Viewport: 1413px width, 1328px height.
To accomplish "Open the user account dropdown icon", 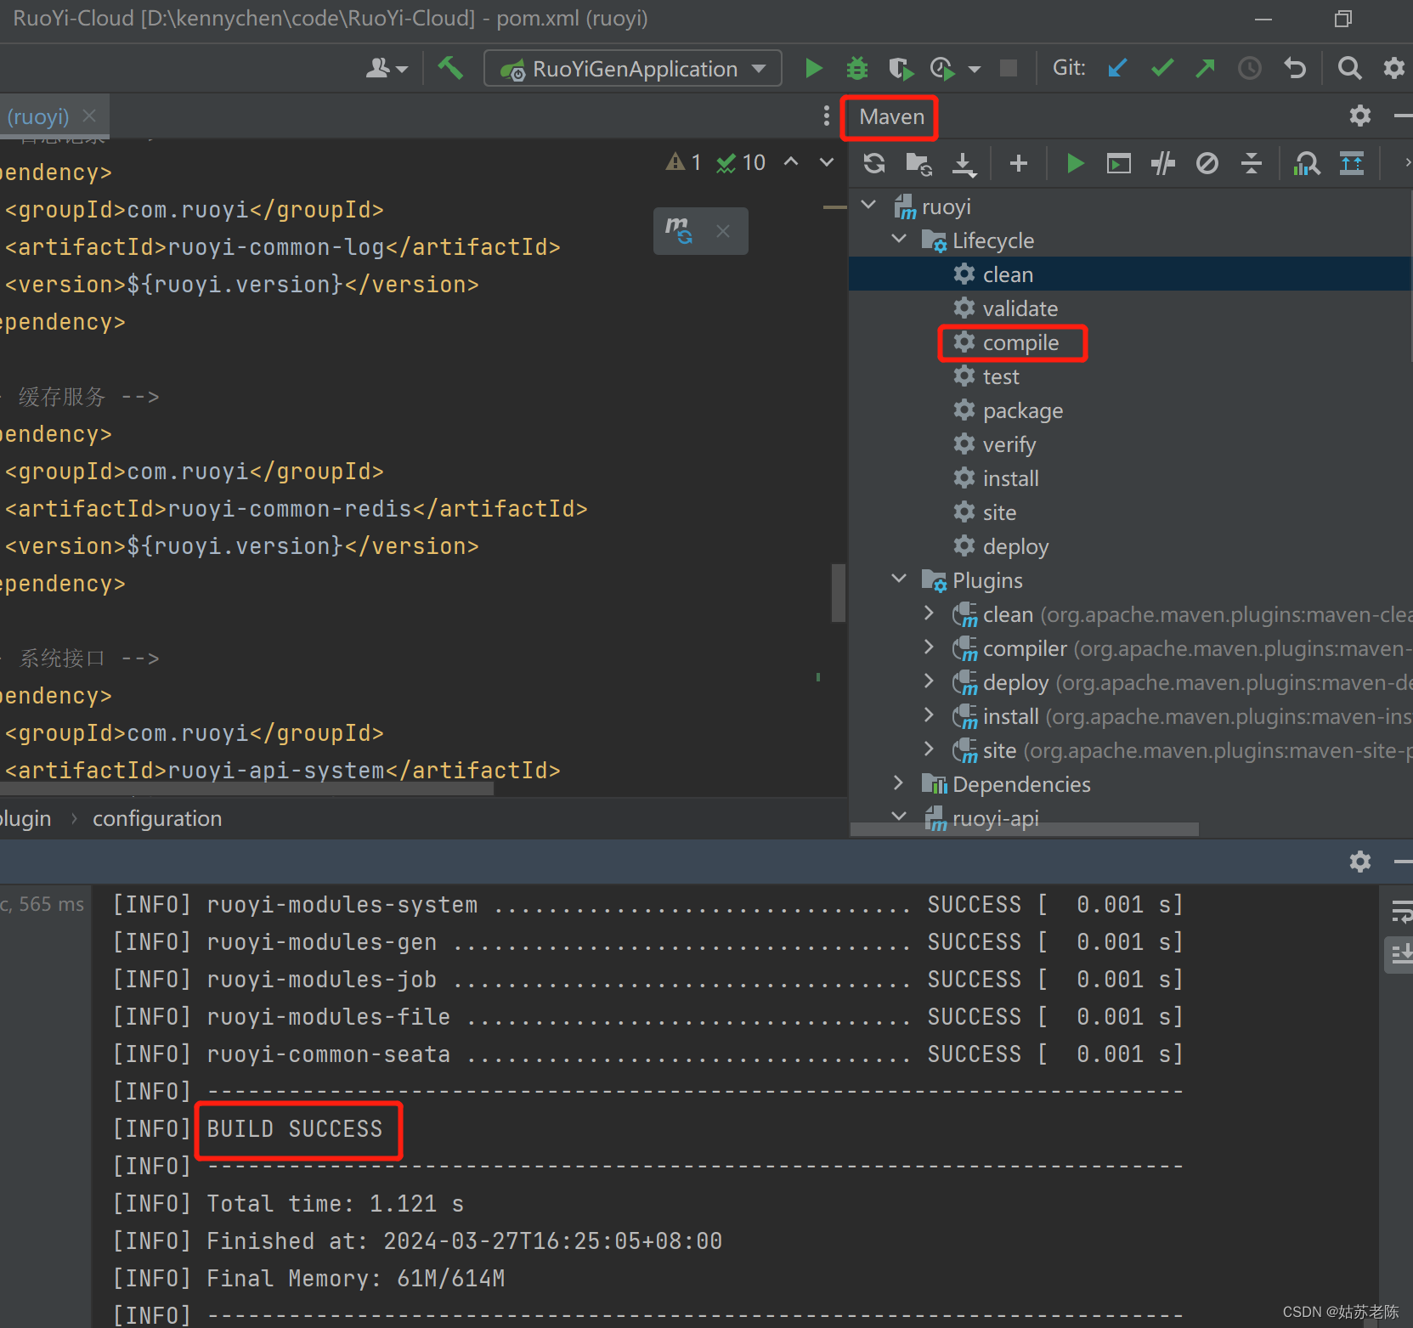I will [387, 68].
